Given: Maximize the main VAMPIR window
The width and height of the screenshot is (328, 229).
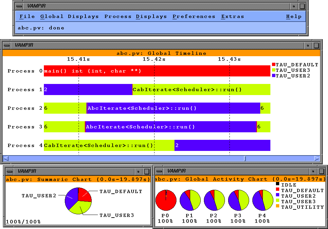Looking at the screenshot, I should [x=302, y=6].
